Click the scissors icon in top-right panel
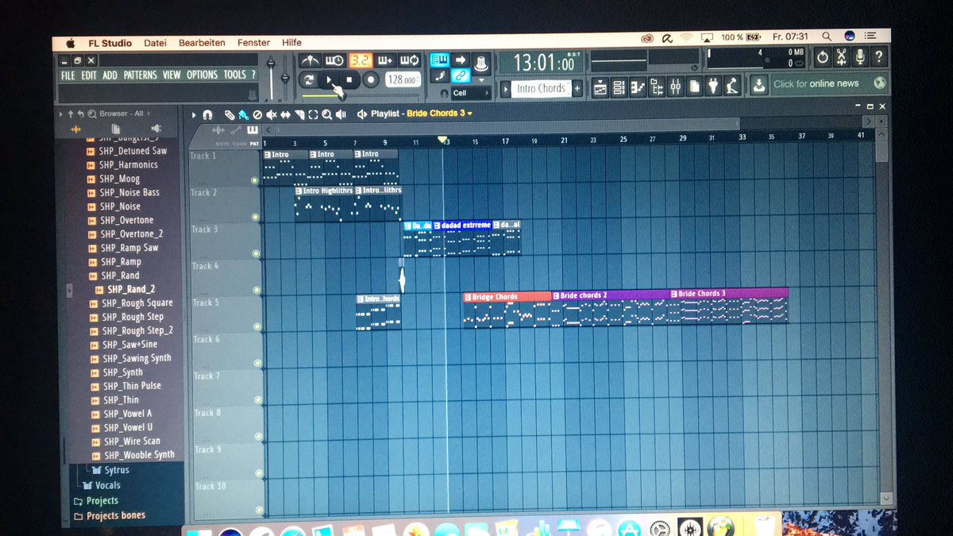The width and height of the screenshot is (953, 536). click(841, 57)
